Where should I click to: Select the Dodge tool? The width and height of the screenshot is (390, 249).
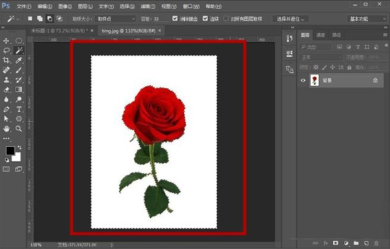(x=19, y=99)
